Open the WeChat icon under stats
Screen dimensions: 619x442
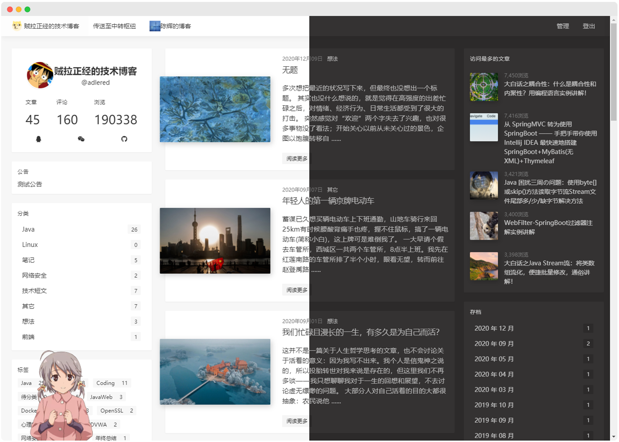click(x=81, y=139)
